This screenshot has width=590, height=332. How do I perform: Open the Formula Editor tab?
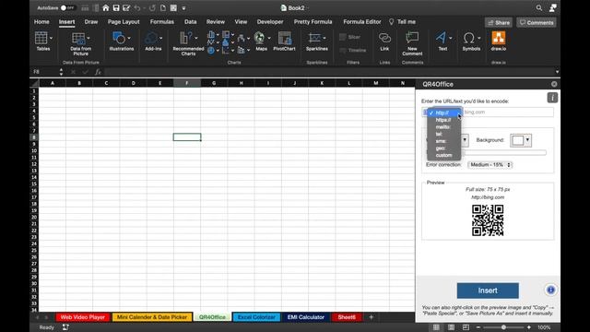pos(362,22)
